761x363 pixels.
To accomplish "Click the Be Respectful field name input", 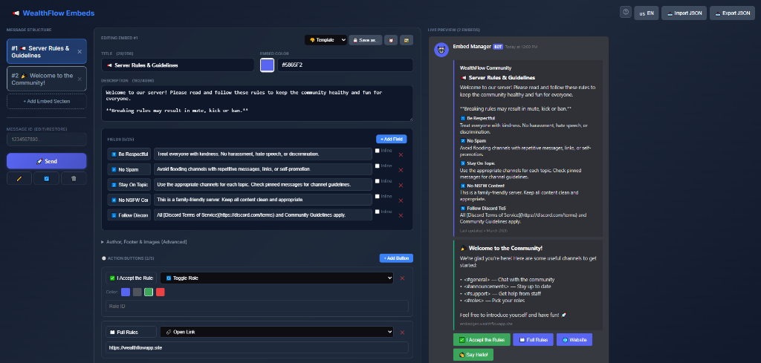I will (x=129, y=154).
